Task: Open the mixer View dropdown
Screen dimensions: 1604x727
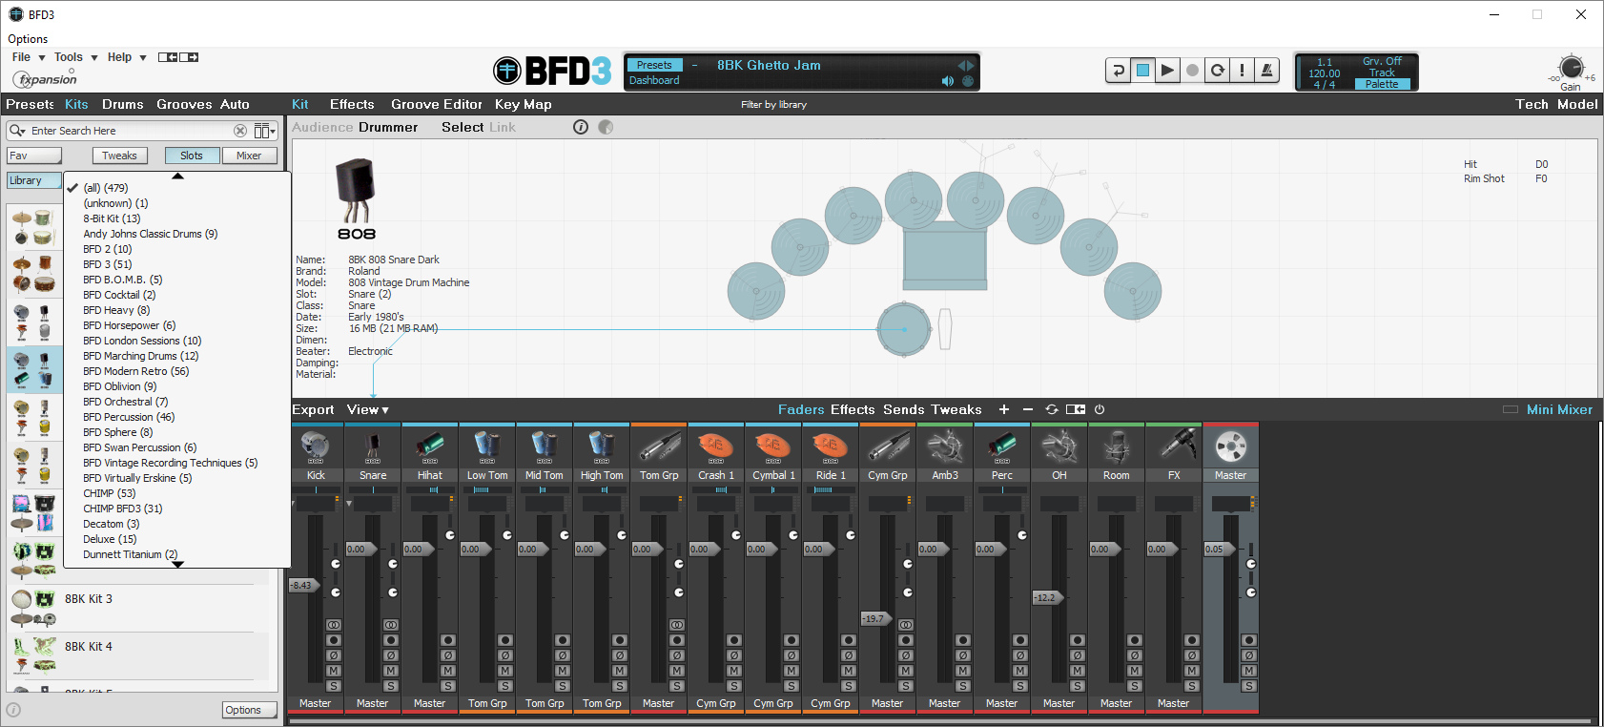Action: [368, 409]
